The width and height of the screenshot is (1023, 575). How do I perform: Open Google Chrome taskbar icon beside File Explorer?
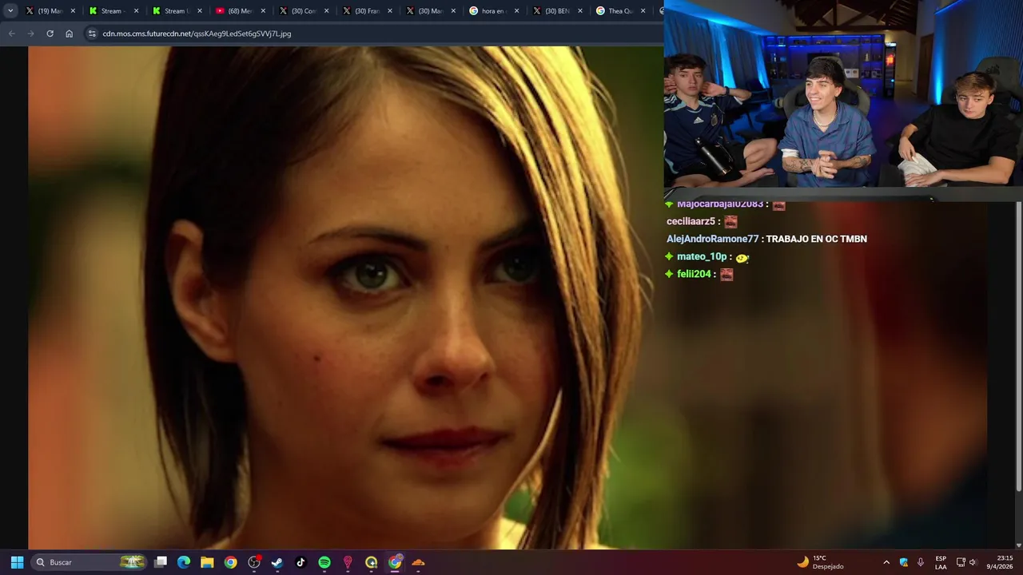230,562
